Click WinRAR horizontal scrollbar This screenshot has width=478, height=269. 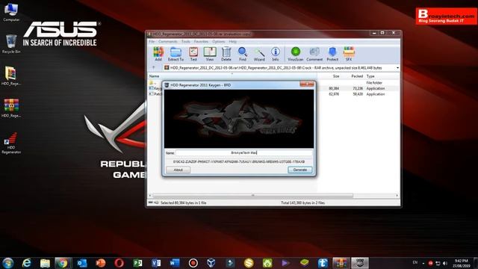pyautogui.click(x=252, y=195)
